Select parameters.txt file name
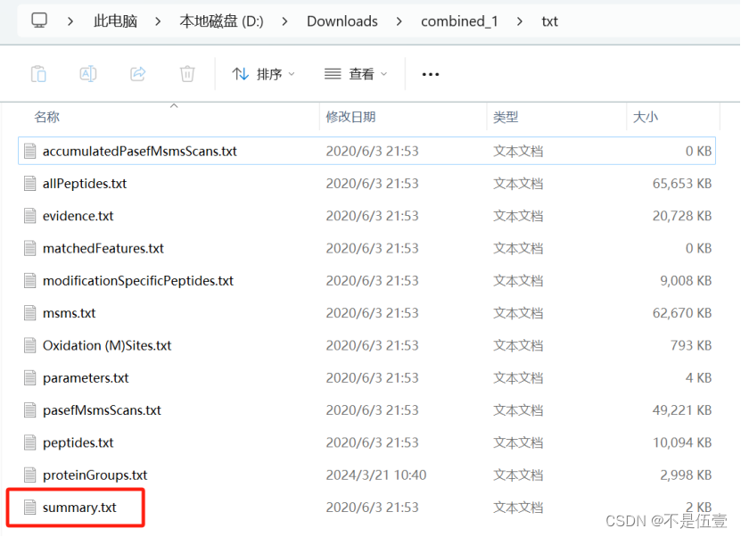Image resolution: width=741 pixels, height=537 pixels. (x=86, y=378)
